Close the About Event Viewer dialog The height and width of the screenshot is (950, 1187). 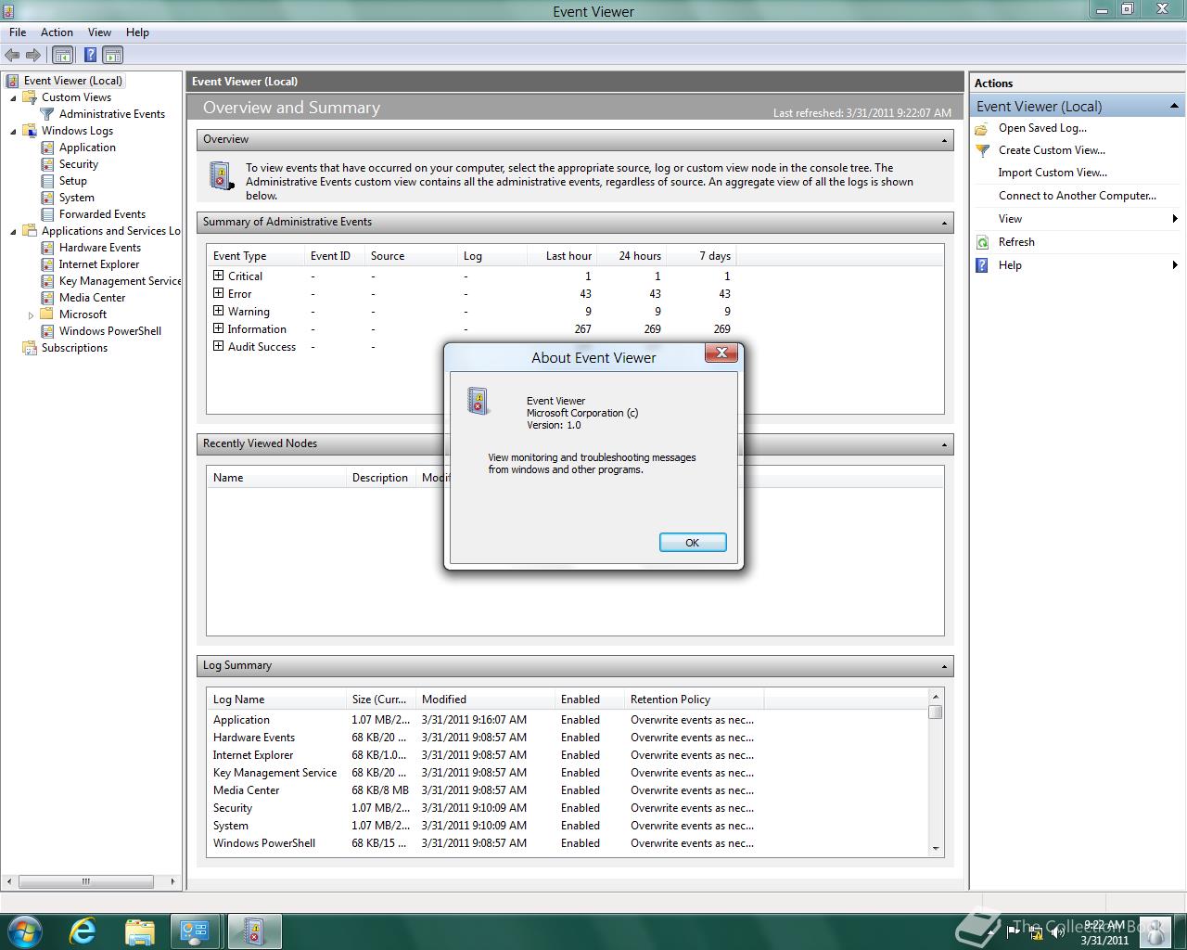(x=721, y=353)
